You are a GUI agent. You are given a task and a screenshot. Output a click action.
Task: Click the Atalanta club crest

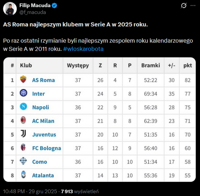23,175
